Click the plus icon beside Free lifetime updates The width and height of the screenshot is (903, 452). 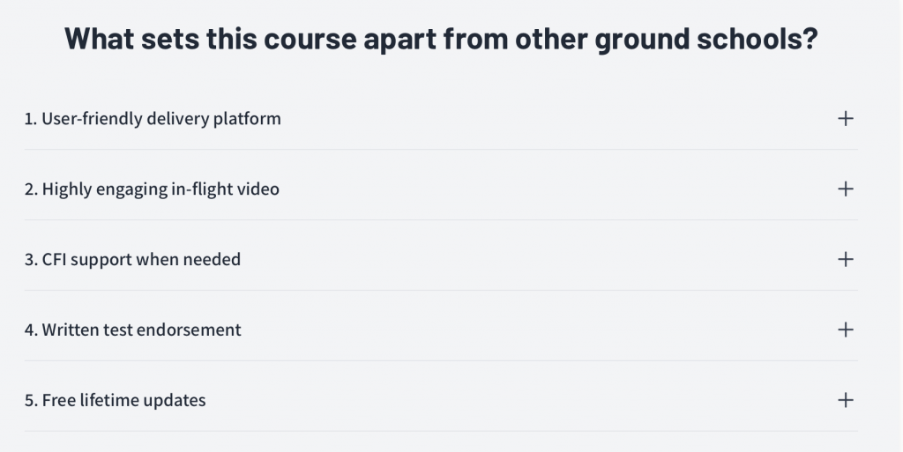point(845,400)
